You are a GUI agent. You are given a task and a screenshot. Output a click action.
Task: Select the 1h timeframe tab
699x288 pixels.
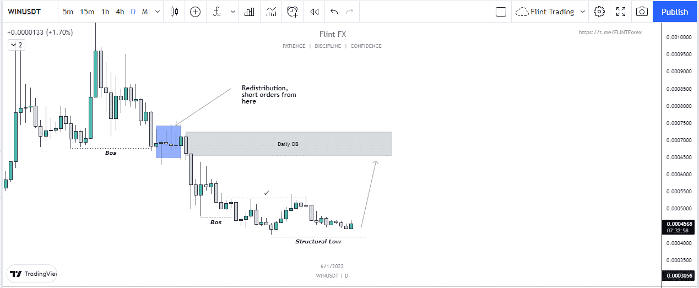pos(105,12)
